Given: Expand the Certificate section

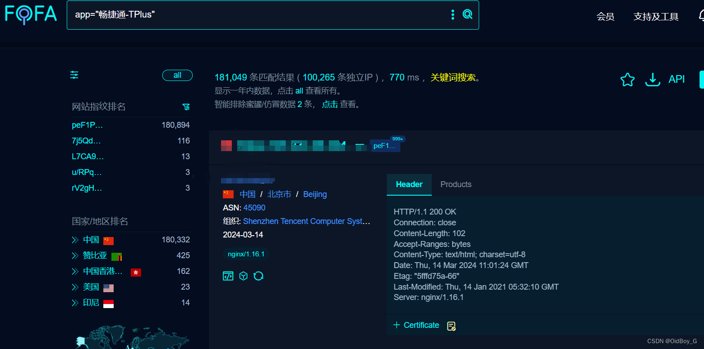Looking at the screenshot, I should [416, 325].
